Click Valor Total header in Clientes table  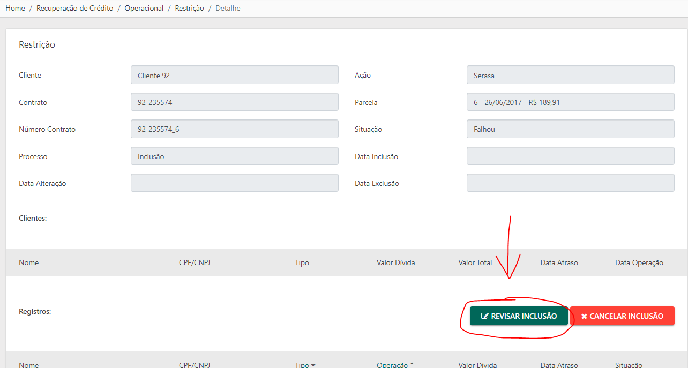(475, 262)
